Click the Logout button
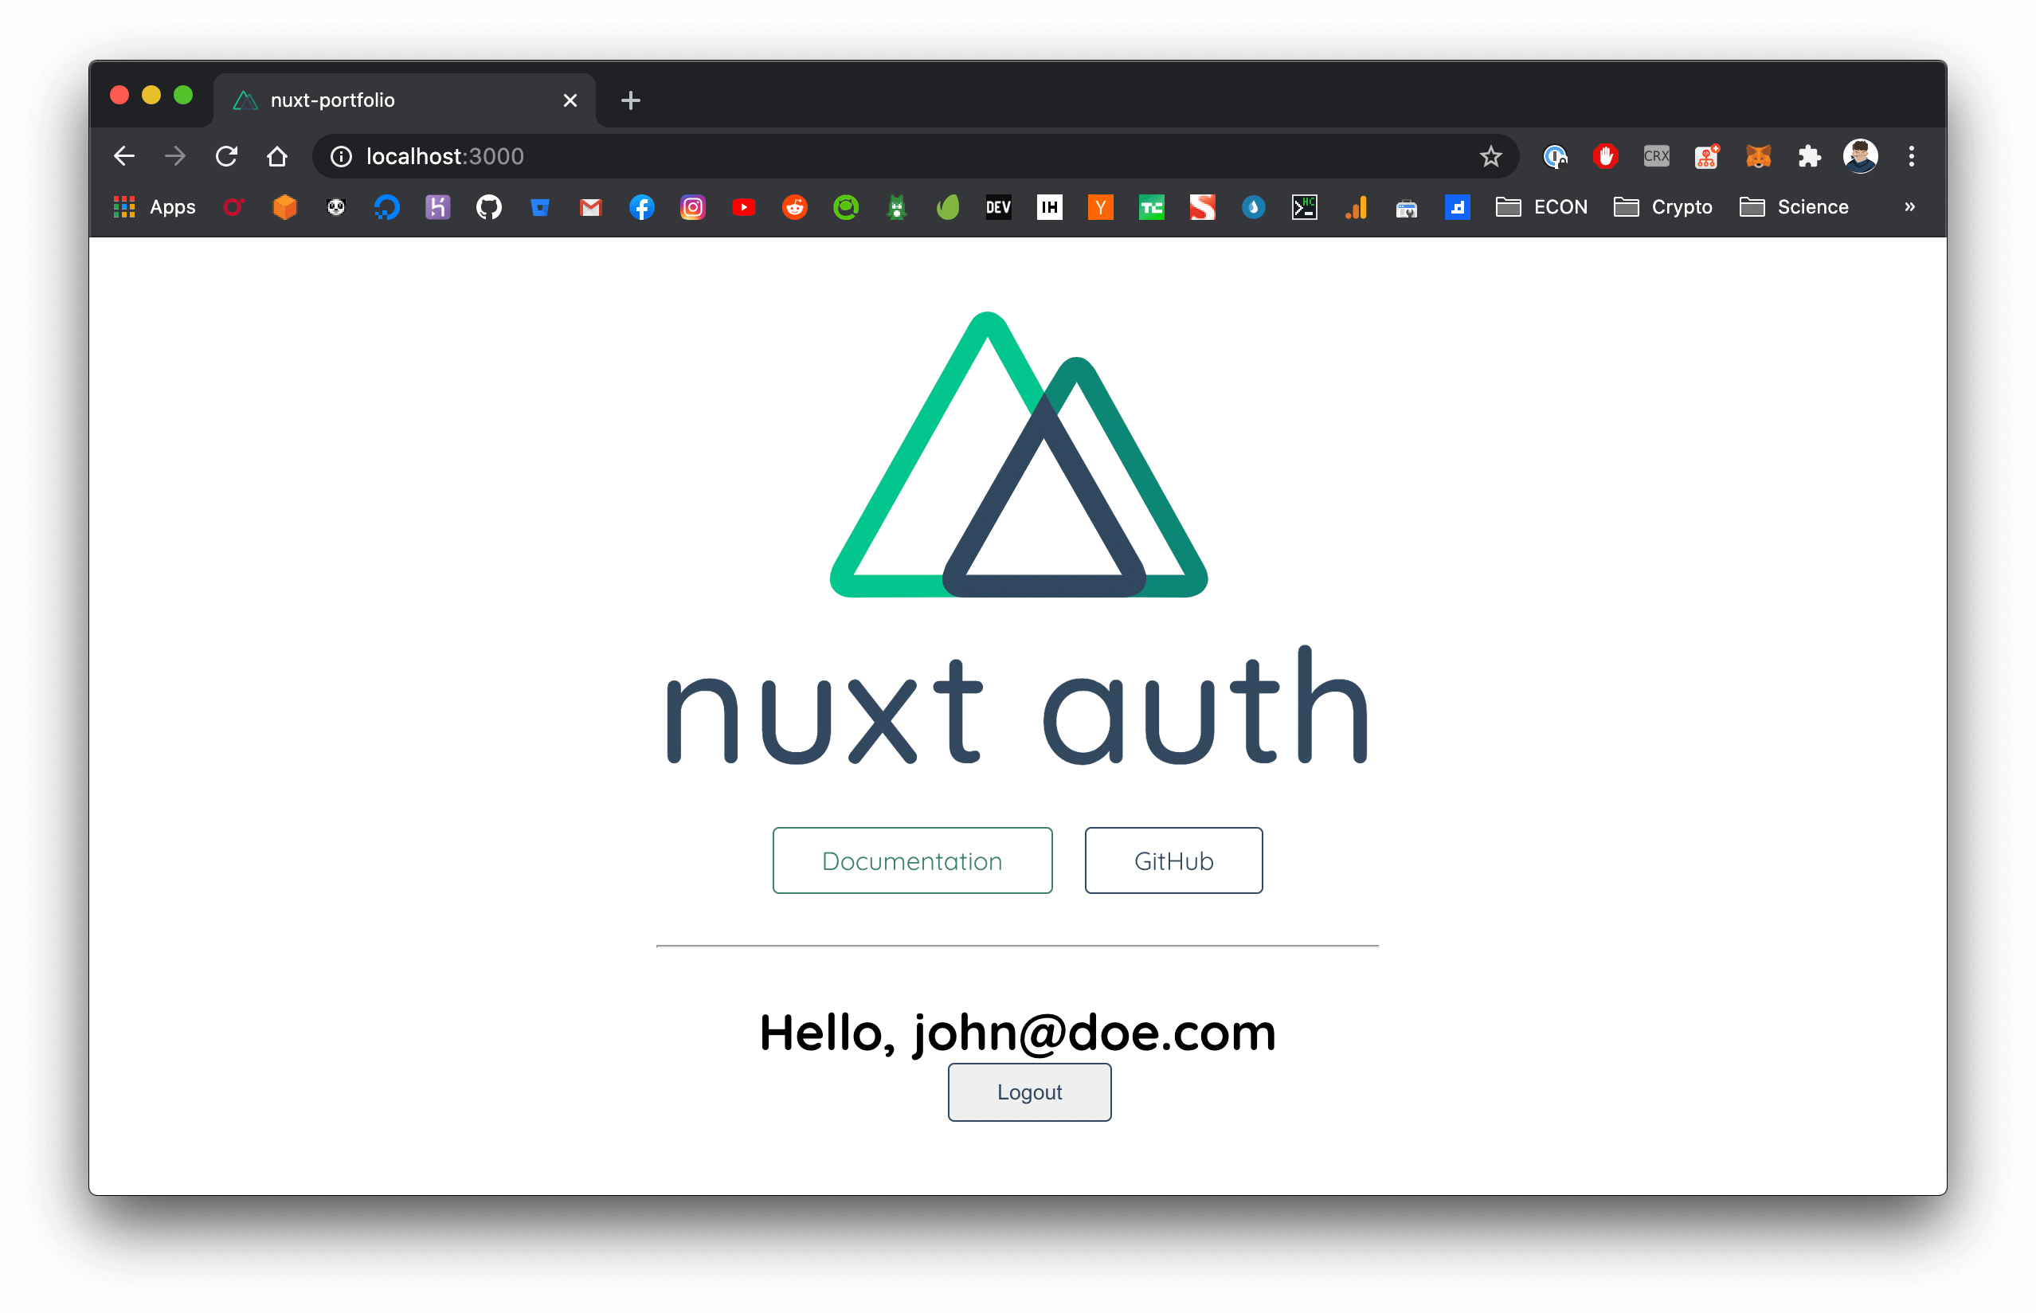2036x1313 pixels. [1029, 1092]
